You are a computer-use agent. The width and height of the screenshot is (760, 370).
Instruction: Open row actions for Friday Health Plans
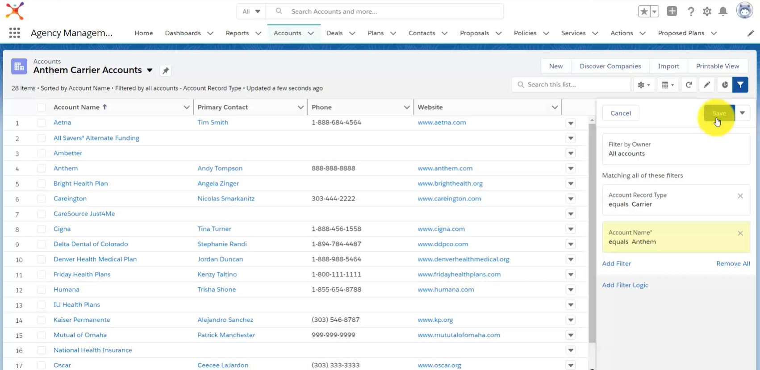(571, 275)
